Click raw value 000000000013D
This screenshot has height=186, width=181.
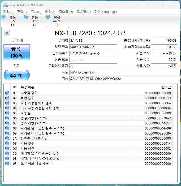158,98
